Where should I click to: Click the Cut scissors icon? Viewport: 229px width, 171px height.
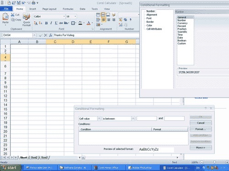pyautogui.click(x=13, y=15)
